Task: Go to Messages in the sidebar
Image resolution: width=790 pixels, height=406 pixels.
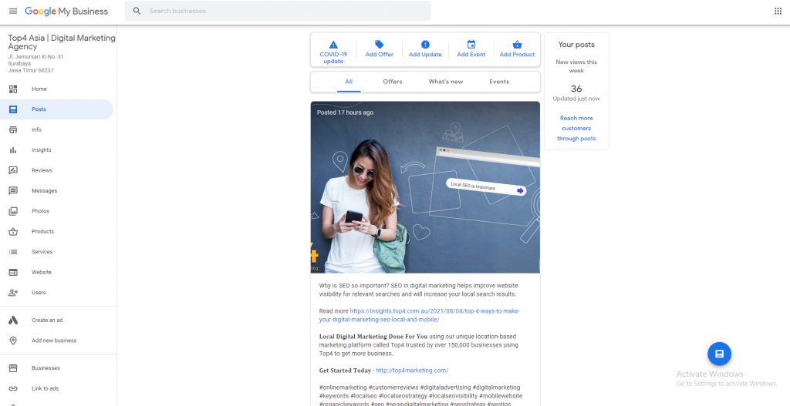Action: coord(44,191)
